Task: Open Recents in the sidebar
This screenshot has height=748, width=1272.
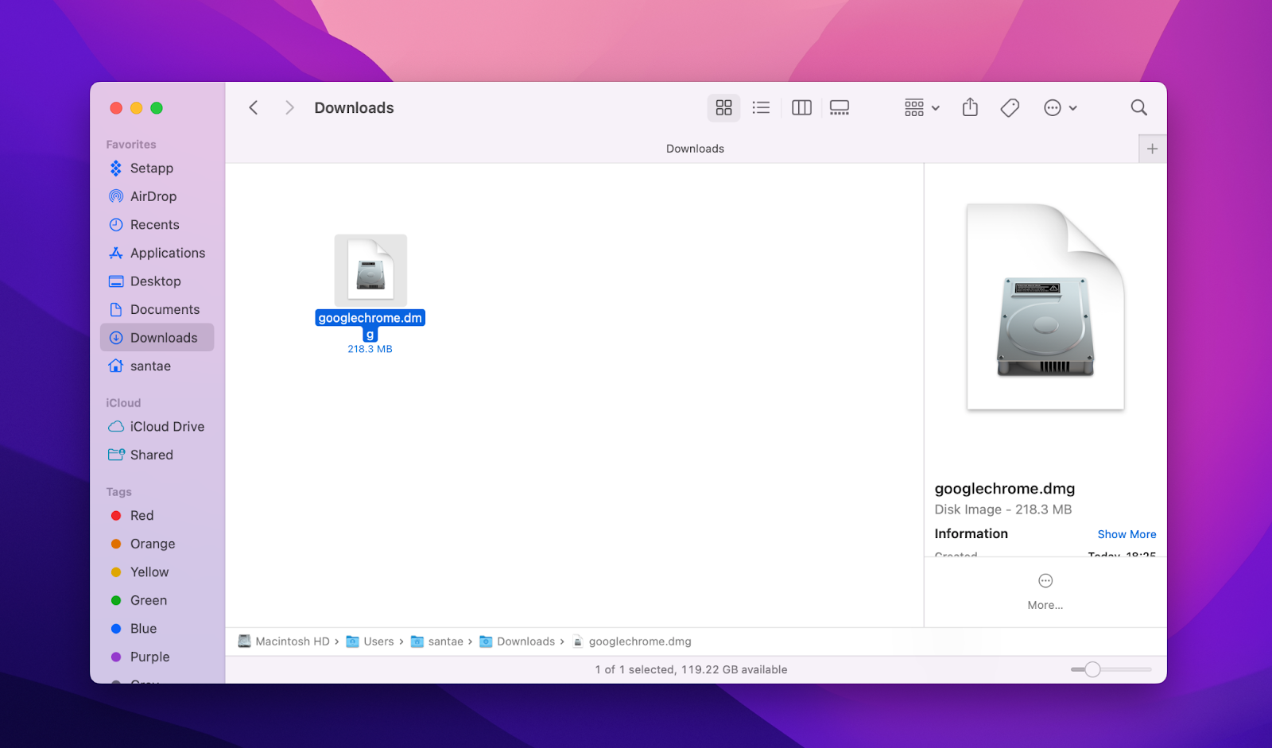Action: (157, 225)
